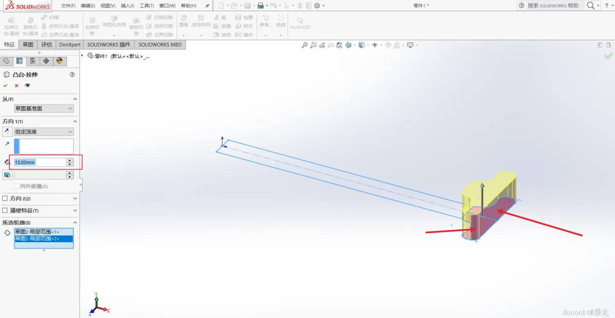Screen dimensions: 615x318
Task: Open the 给定深度 end condition dropdown
Action: click(44, 132)
